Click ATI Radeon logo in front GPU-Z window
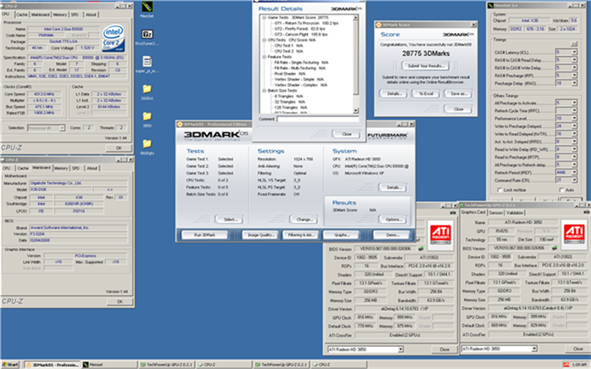Screen dimensions: 591x369 pos(574,234)
